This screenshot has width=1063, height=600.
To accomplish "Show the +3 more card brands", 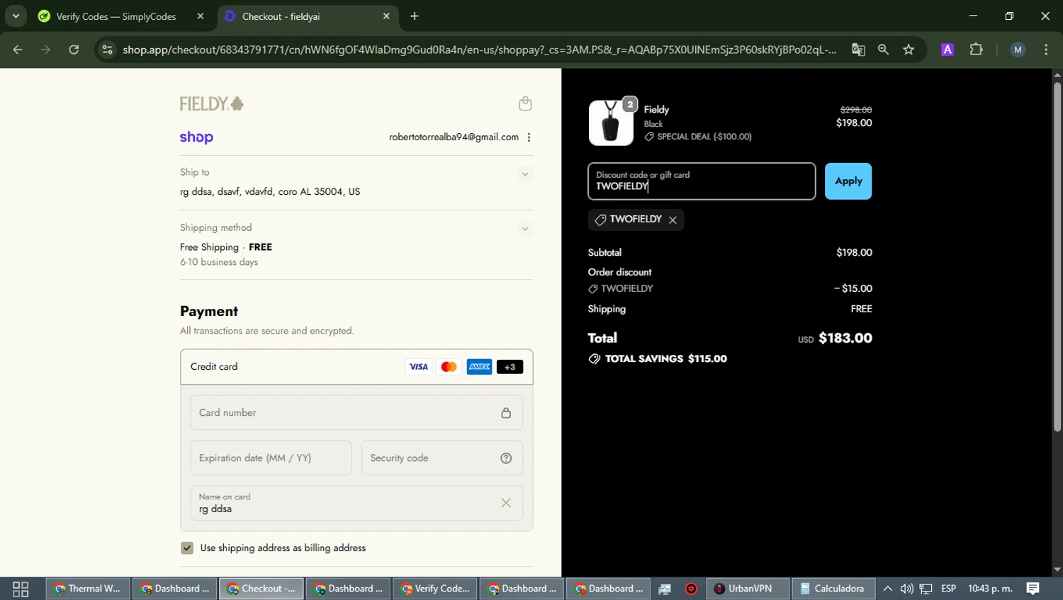I will (510, 367).
